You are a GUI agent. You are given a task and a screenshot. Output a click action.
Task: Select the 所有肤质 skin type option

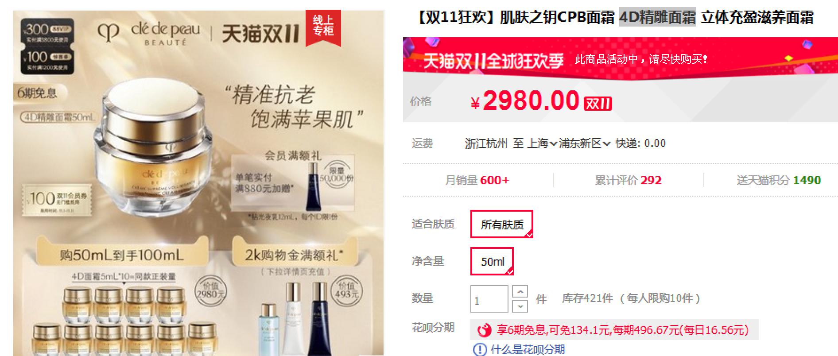pos(501,224)
